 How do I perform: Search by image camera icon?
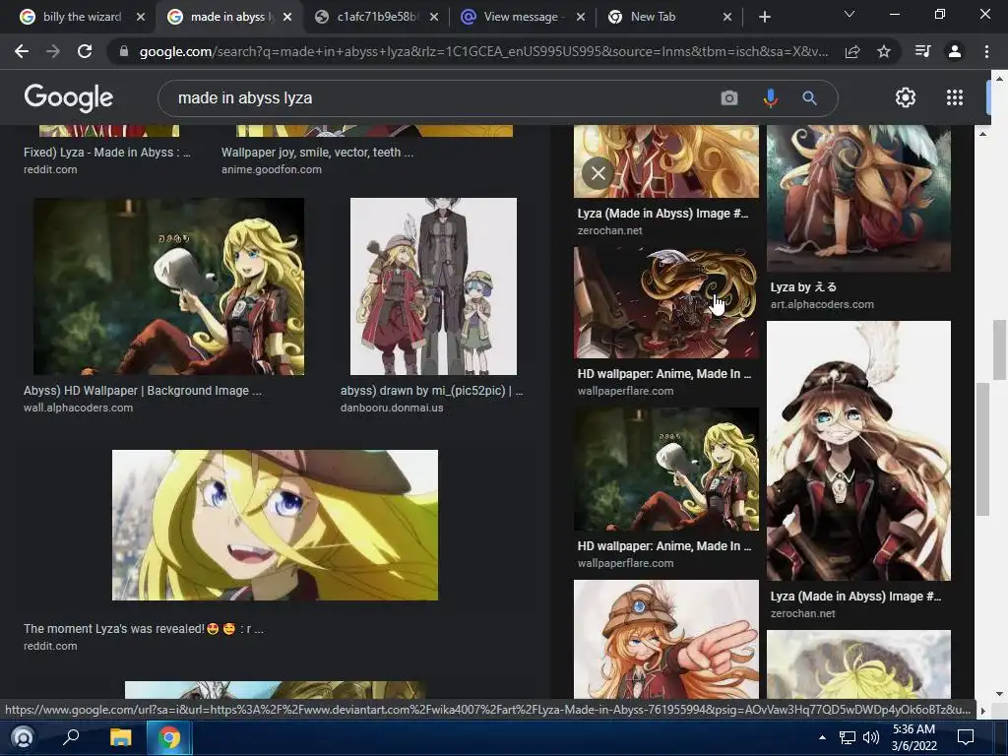pyautogui.click(x=729, y=97)
